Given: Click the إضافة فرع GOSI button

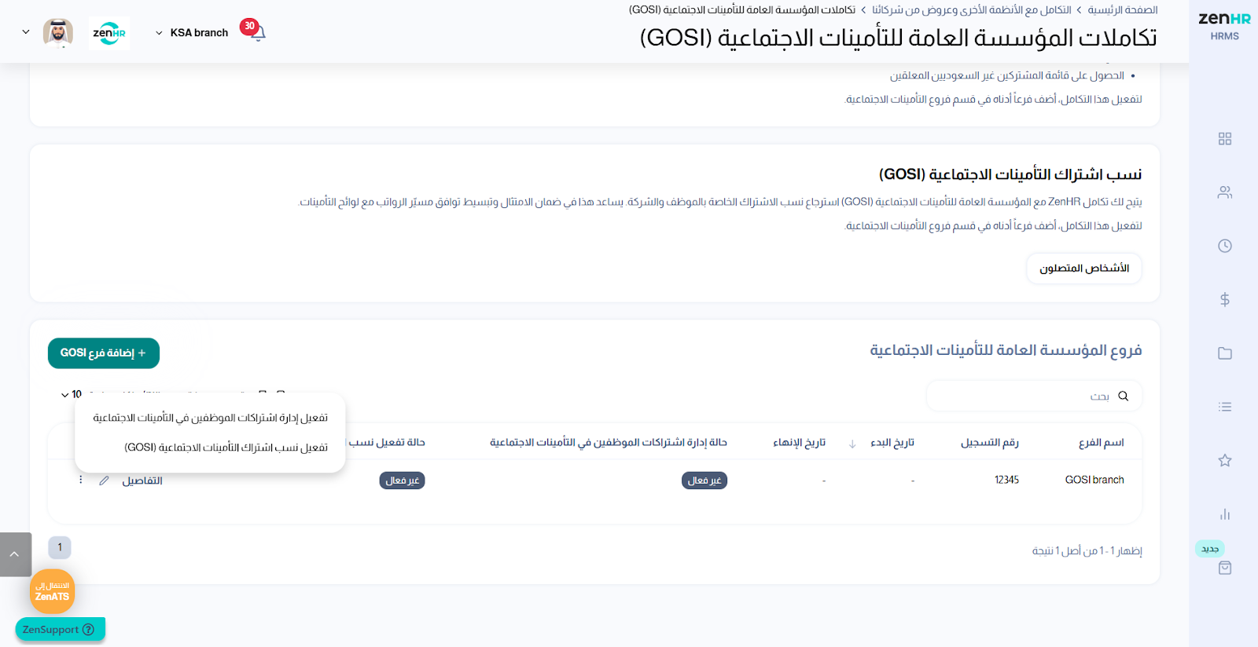Looking at the screenshot, I should pos(104,353).
